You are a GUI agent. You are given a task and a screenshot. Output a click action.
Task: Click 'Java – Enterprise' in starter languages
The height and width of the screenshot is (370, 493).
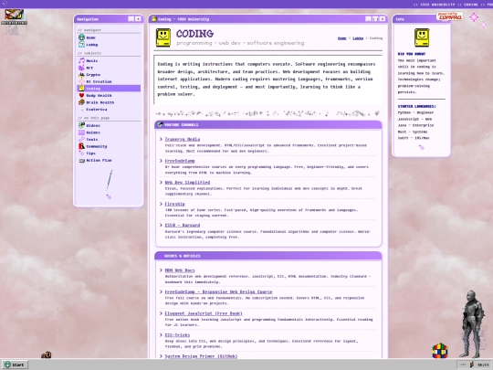415,125
